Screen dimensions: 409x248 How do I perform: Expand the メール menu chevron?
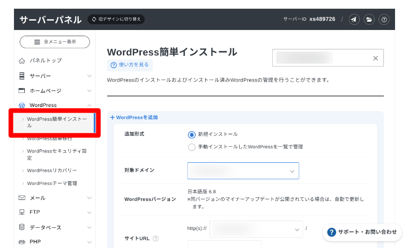(x=89, y=198)
